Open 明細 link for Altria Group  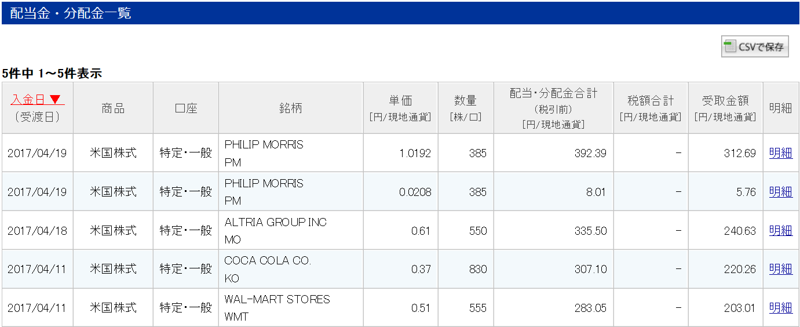(780, 230)
